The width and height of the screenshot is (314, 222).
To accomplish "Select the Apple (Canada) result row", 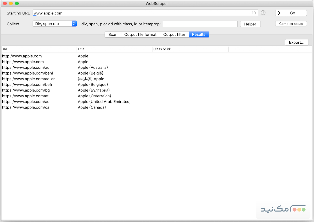I will [92, 107].
